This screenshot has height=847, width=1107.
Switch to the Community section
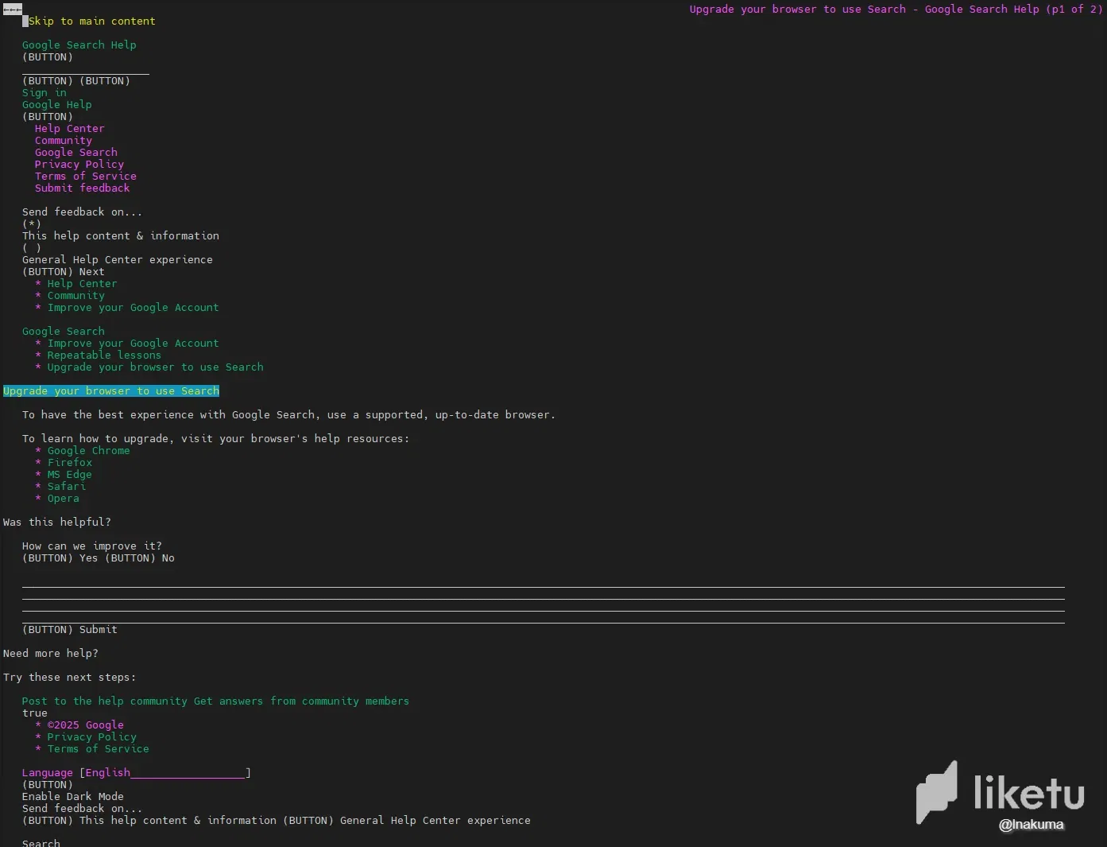pyautogui.click(x=63, y=140)
